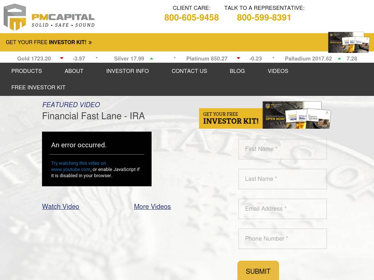Click the green up arrow beside Silver price
The image size is (374, 280).
(x=152, y=58)
